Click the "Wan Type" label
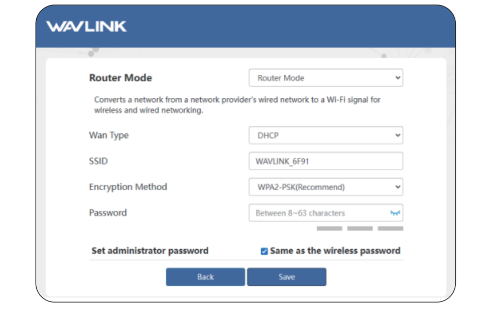Image resolution: width=494 pixels, height=310 pixels. coord(109,135)
